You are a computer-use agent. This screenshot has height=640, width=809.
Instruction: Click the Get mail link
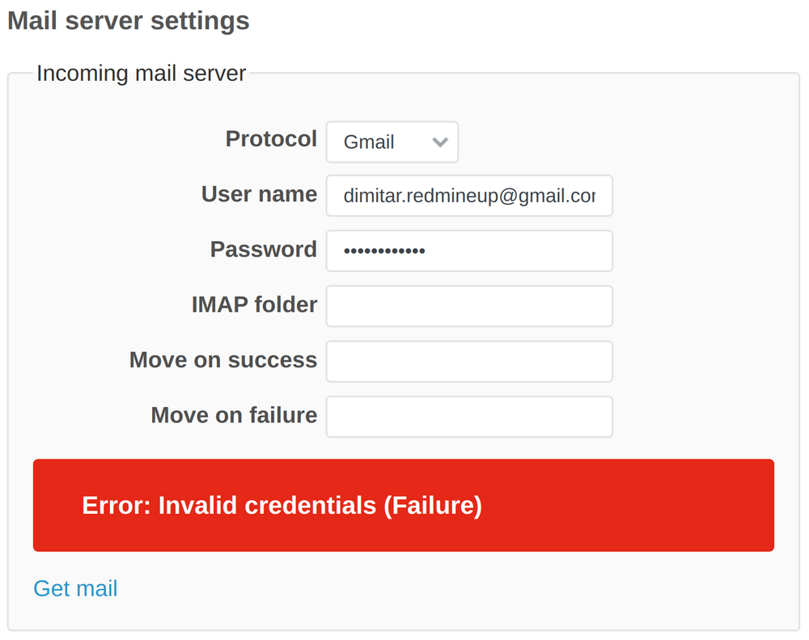(75, 588)
